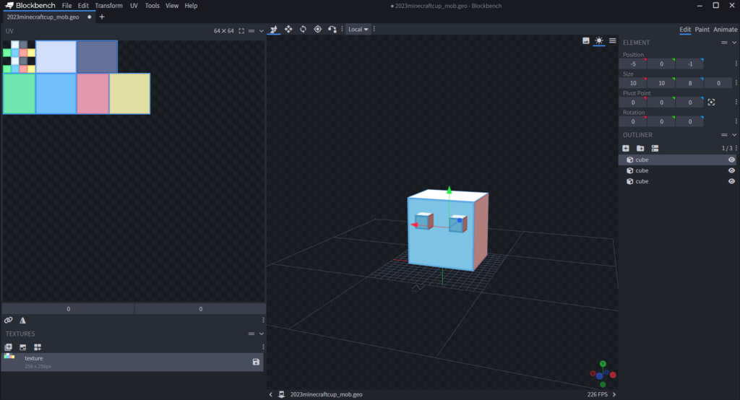Click the Position X input field
The image size is (740, 400).
[x=633, y=64]
